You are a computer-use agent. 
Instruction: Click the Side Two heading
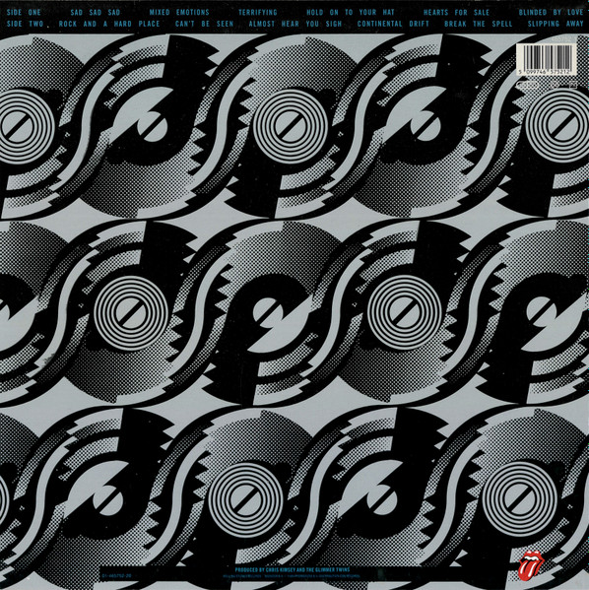point(26,24)
